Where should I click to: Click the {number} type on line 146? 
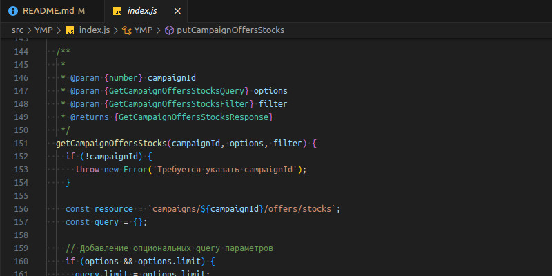pyautogui.click(x=124, y=78)
